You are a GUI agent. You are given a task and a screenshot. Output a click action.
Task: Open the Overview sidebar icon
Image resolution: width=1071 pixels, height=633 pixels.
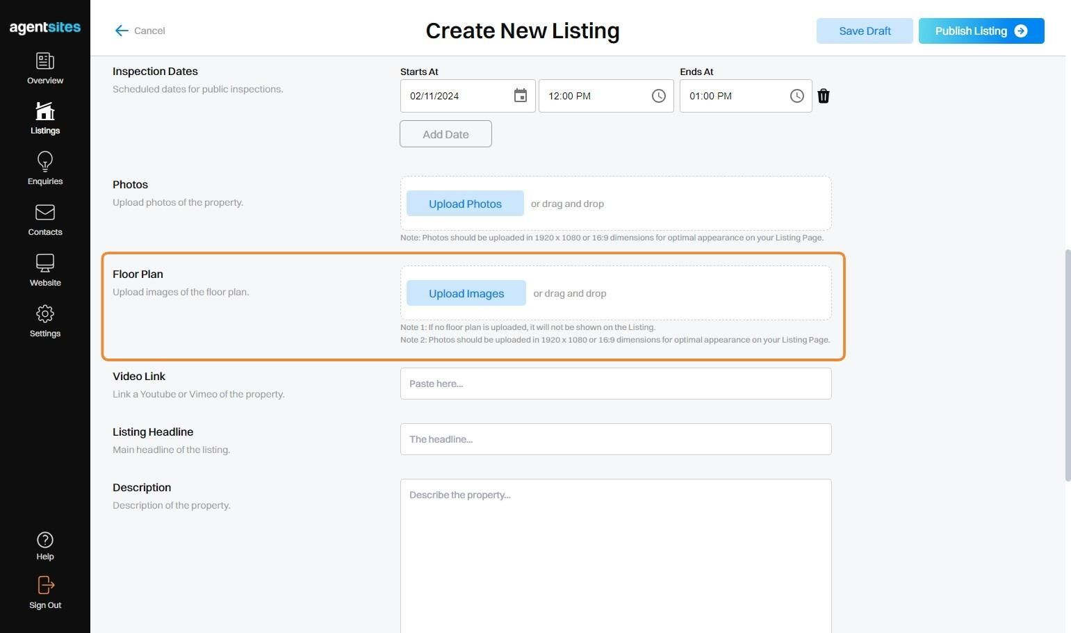coord(45,61)
